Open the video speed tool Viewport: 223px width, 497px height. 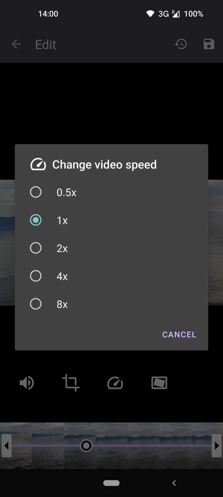115,382
